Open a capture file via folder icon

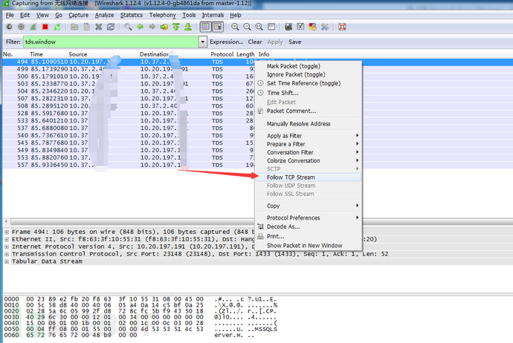pos(74,27)
